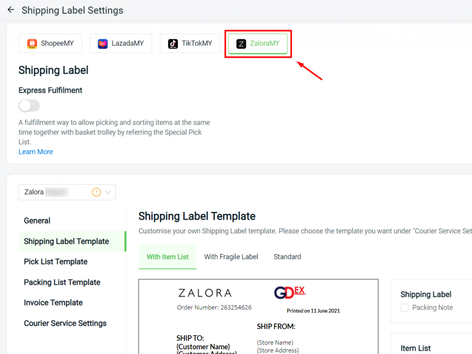472x354 pixels.
Task: Open Courier Service Settings in sidebar
Action: click(65, 323)
